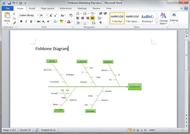The width and height of the screenshot is (190, 134).
Task: Open Font dialog launcher
Action: click(72, 27)
